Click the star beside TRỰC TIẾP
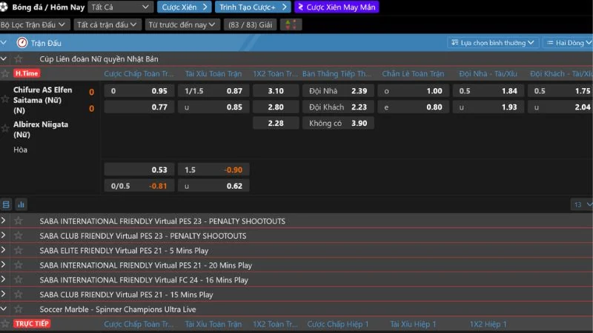 tap(4, 323)
